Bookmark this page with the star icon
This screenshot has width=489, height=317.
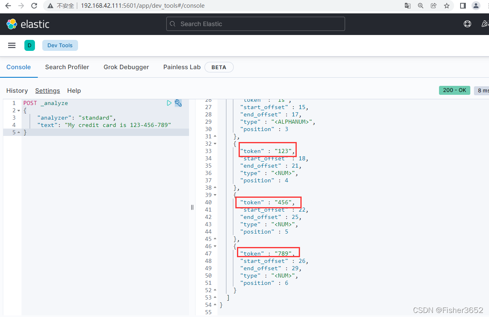click(447, 6)
